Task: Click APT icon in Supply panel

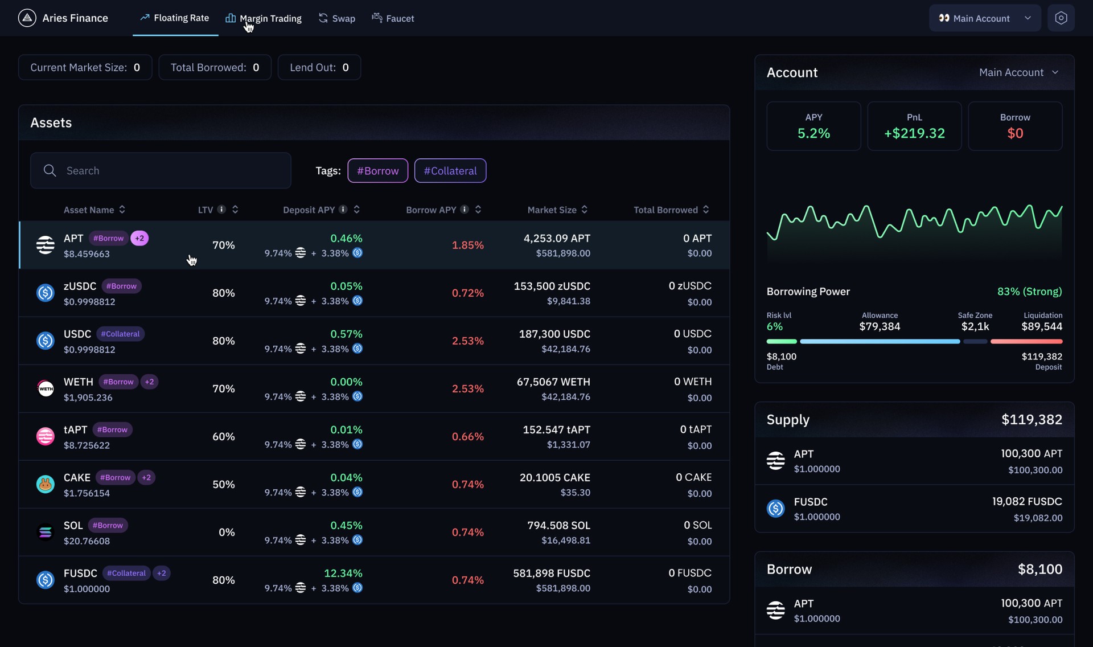Action: pos(775,460)
